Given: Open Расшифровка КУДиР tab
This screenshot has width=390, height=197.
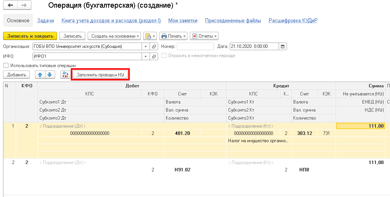Looking at the screenshot, I should tap(293, 21).
